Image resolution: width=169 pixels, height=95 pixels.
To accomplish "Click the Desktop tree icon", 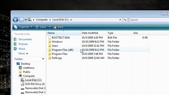I will tap(18, 64).
